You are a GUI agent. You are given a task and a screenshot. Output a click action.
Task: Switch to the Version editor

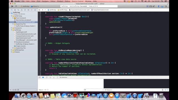point(154,6)
